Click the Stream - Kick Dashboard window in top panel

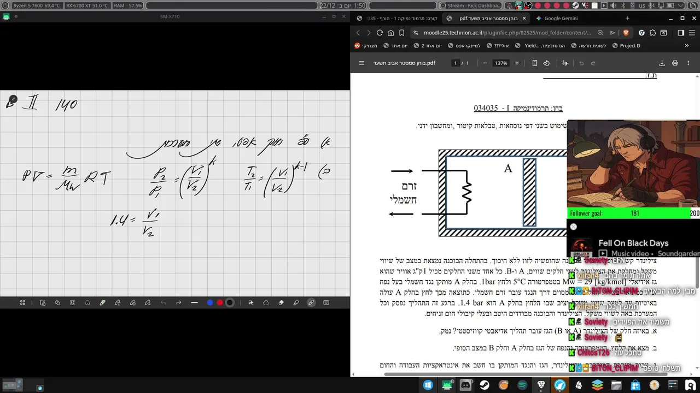pyautogui.click(x=470, y=5)
